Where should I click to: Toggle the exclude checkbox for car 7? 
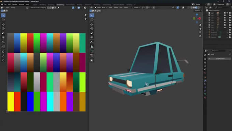click(x=225, y=27)
